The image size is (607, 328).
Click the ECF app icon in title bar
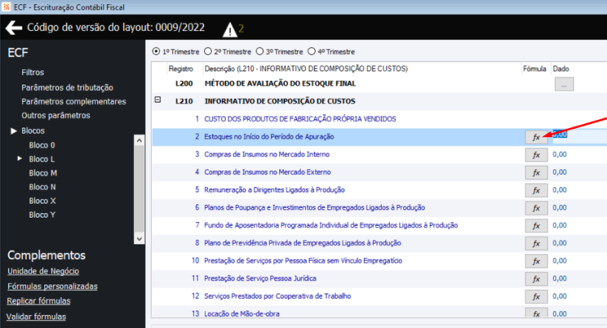tap(6, 7)
